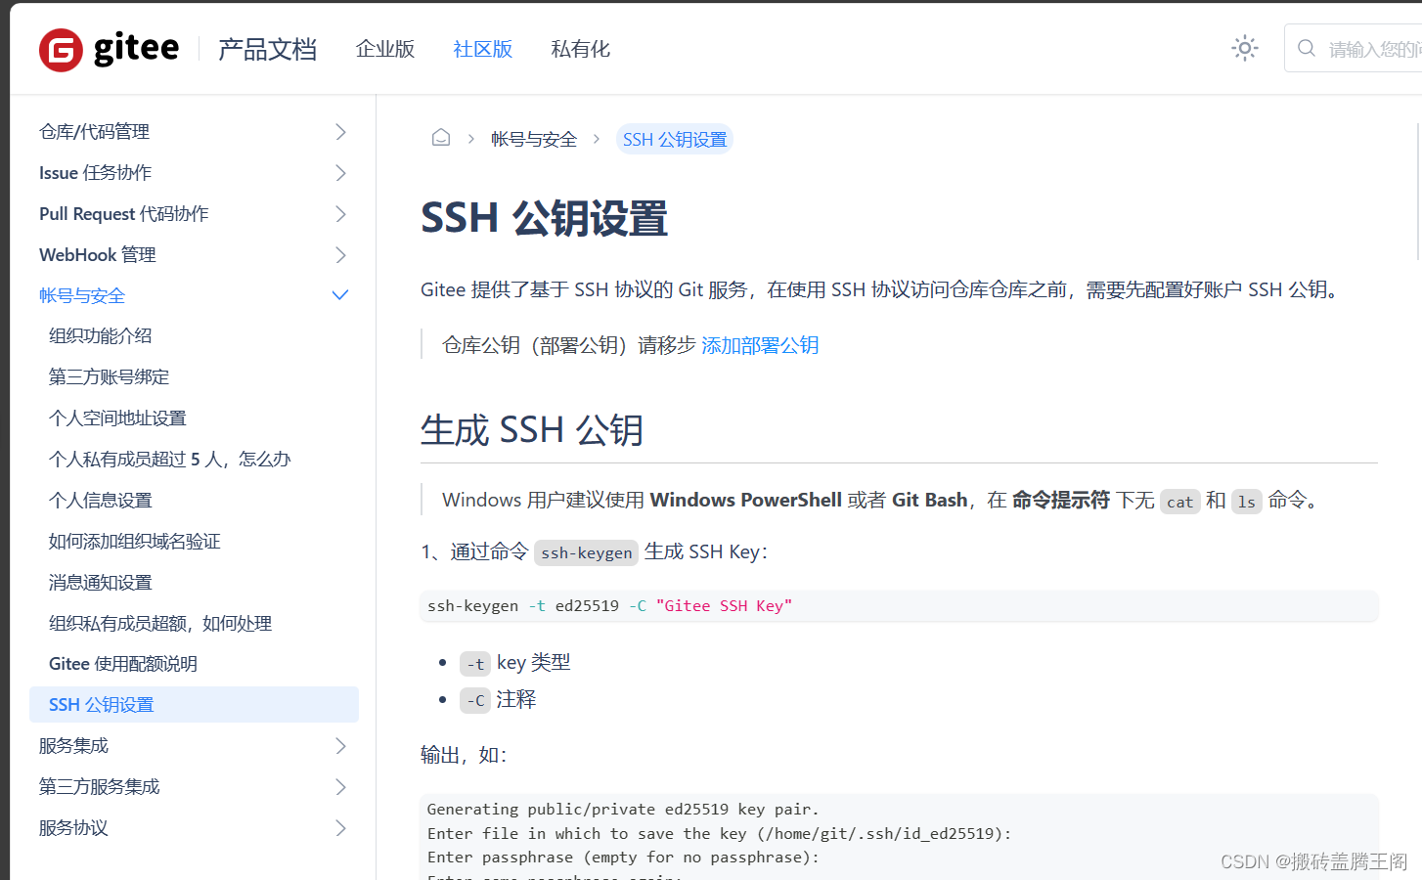Screen dimensions: 1422x880
Task: Click the ssh-keygen command code block
Action: pyautogui.click(x=899, y=606)
